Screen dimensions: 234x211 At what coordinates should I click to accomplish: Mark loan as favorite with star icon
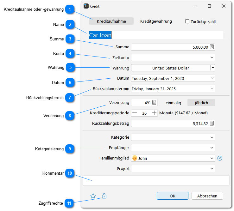(x=93, y=196)
